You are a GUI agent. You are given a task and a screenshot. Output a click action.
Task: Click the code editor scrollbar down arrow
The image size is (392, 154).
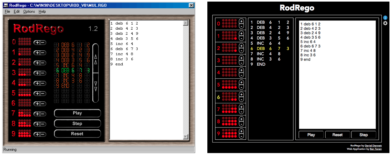[x=186, y=137]
